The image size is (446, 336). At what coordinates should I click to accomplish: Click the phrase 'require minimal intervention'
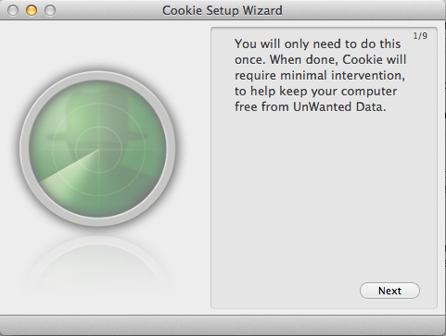[320, 75]
